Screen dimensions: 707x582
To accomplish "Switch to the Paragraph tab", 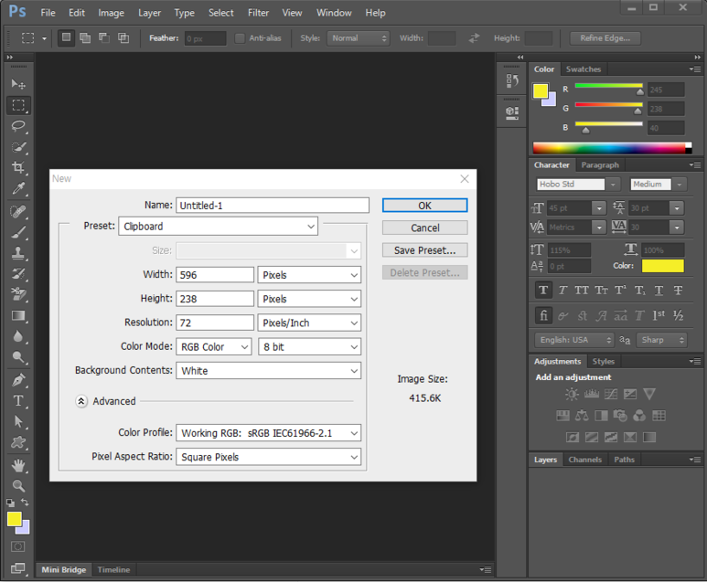I will [600, 164].
